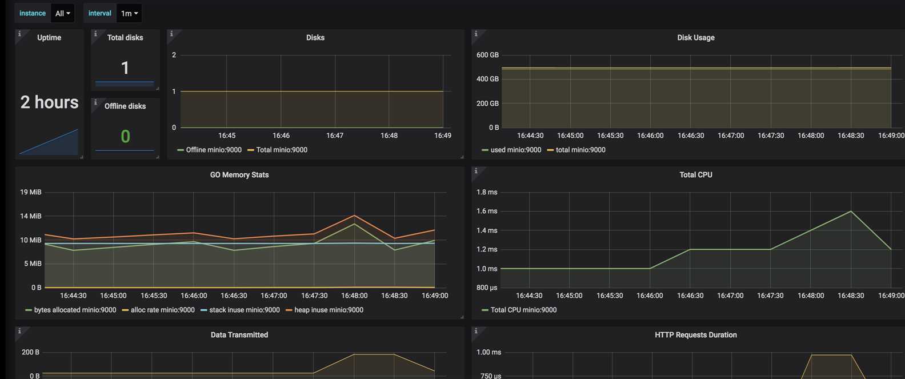Click the 16:48:00 time label in GO Memory Stats
Viewport: 905px width, 379px height.
point(354,296)
